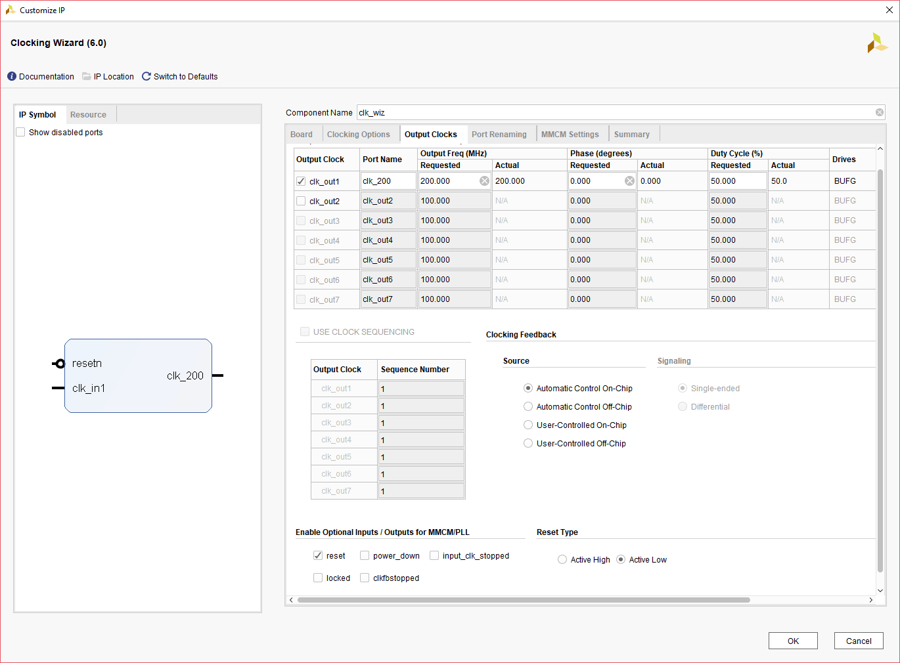Clear the Component Name field
Viewport: 900px width, 663px height.
(879, 113)
